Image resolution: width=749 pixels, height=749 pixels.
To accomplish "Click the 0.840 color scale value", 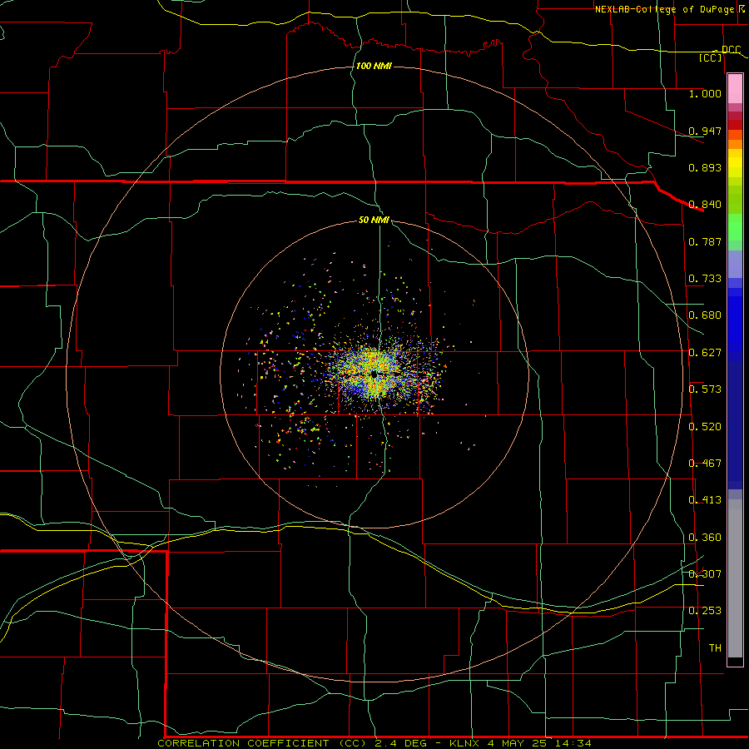I will pyautogui.click(x=705, y=205).
